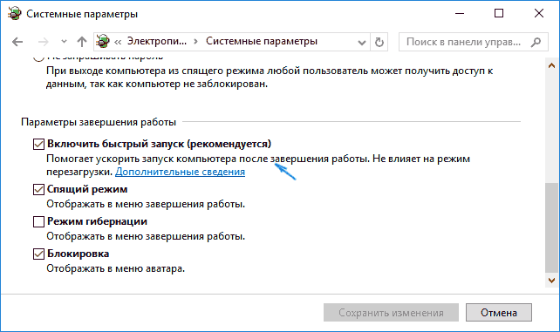Image resolution: width=560 pixels, height=332 pixels.
Task: Click the vertical scrollbar thumb
Action: [551, 227]
